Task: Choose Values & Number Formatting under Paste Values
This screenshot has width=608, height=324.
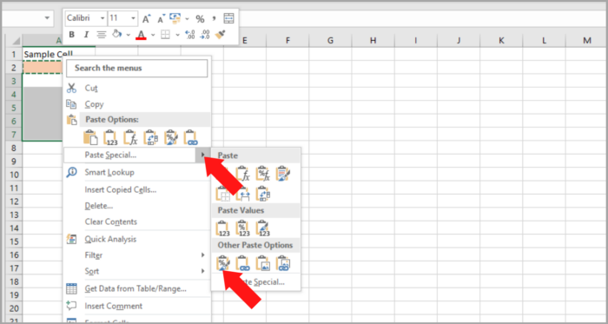Action: (x=242, y=228)
